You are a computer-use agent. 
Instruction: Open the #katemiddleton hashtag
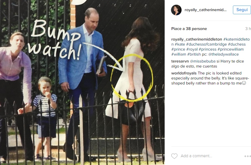pos(237,39)
